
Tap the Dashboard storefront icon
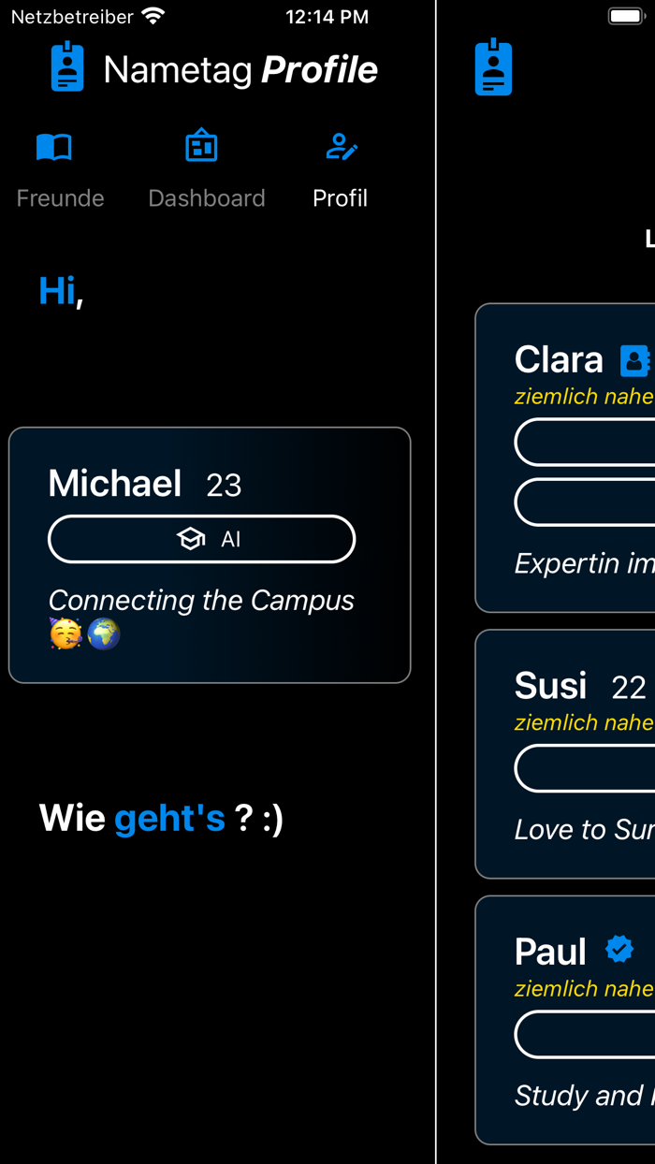point(200,146)
